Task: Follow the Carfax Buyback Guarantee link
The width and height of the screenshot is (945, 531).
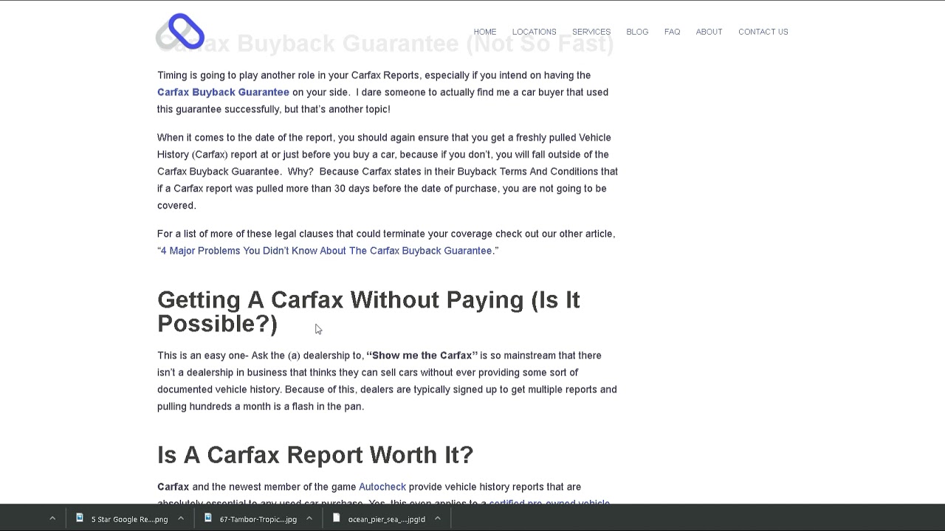Action: [x=223, y=92]
